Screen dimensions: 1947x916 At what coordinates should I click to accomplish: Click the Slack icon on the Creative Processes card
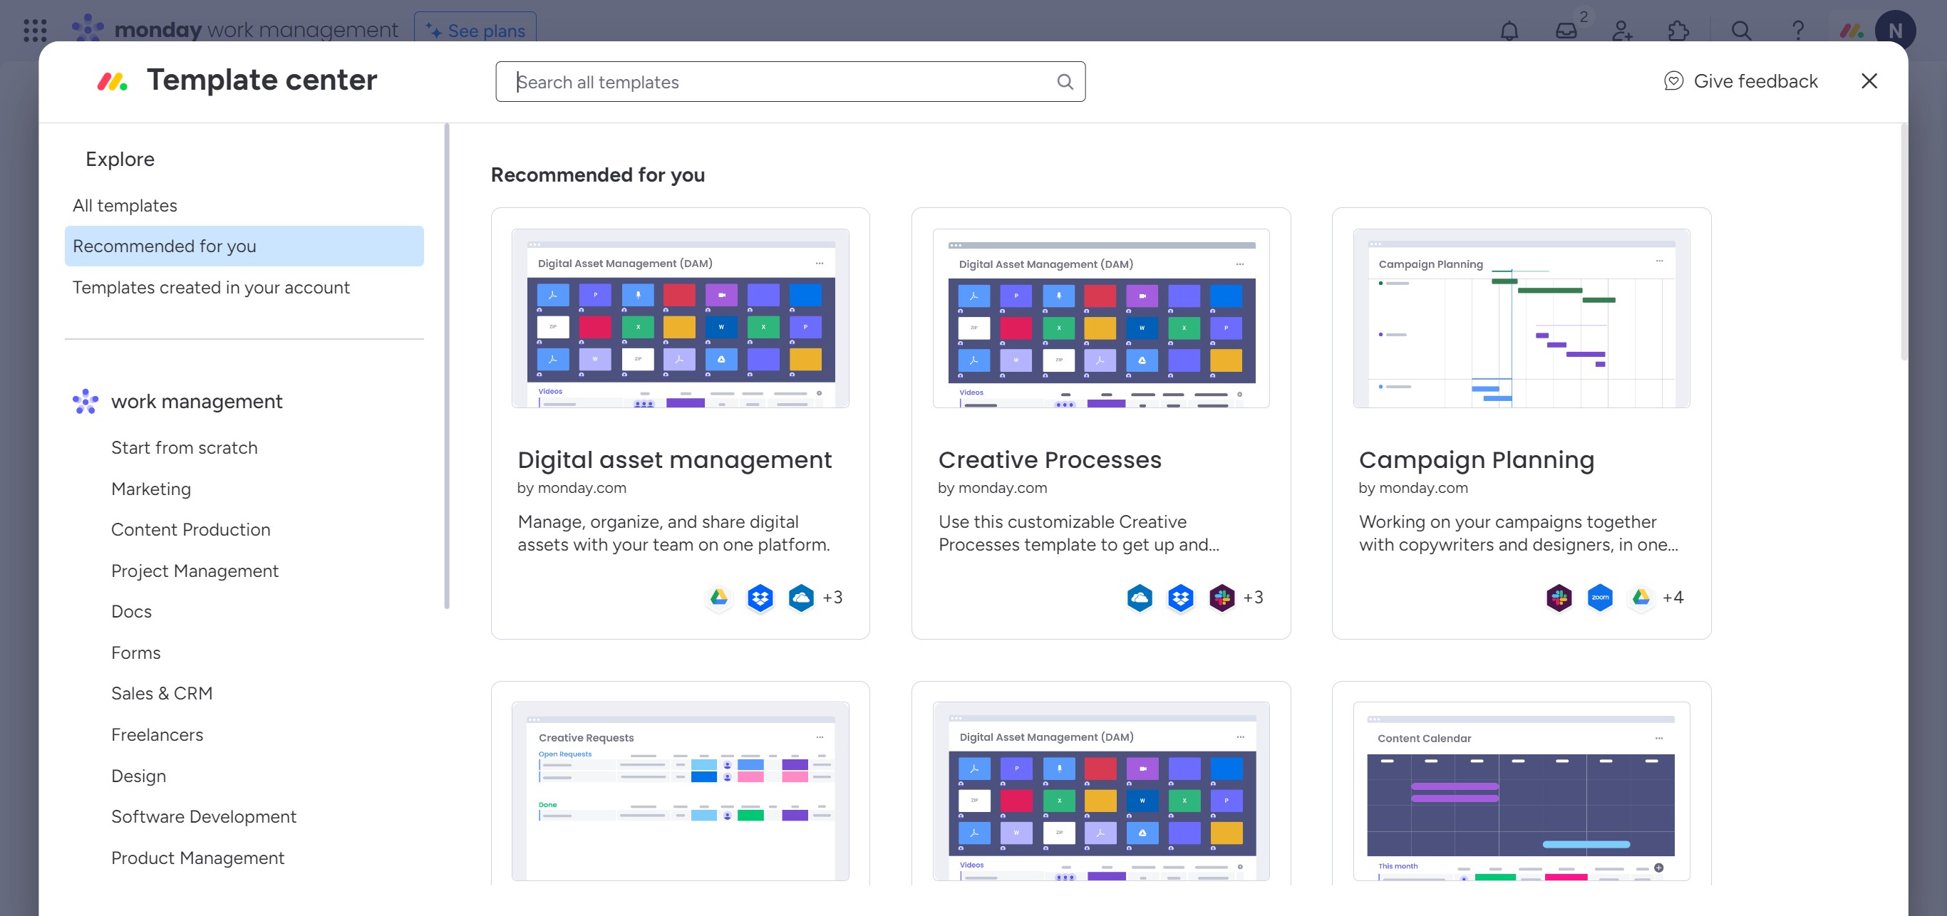tap(1222, 598)
